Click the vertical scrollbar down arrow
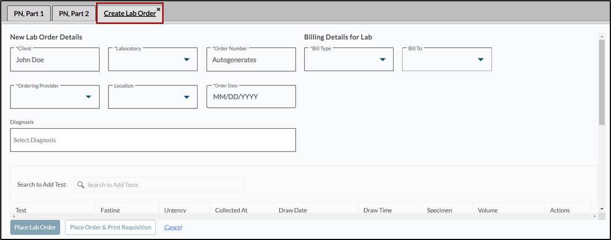Screen dimensions: 611x240 602,209
